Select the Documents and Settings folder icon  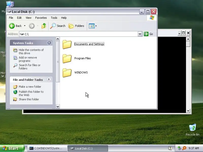pos(67,44)
